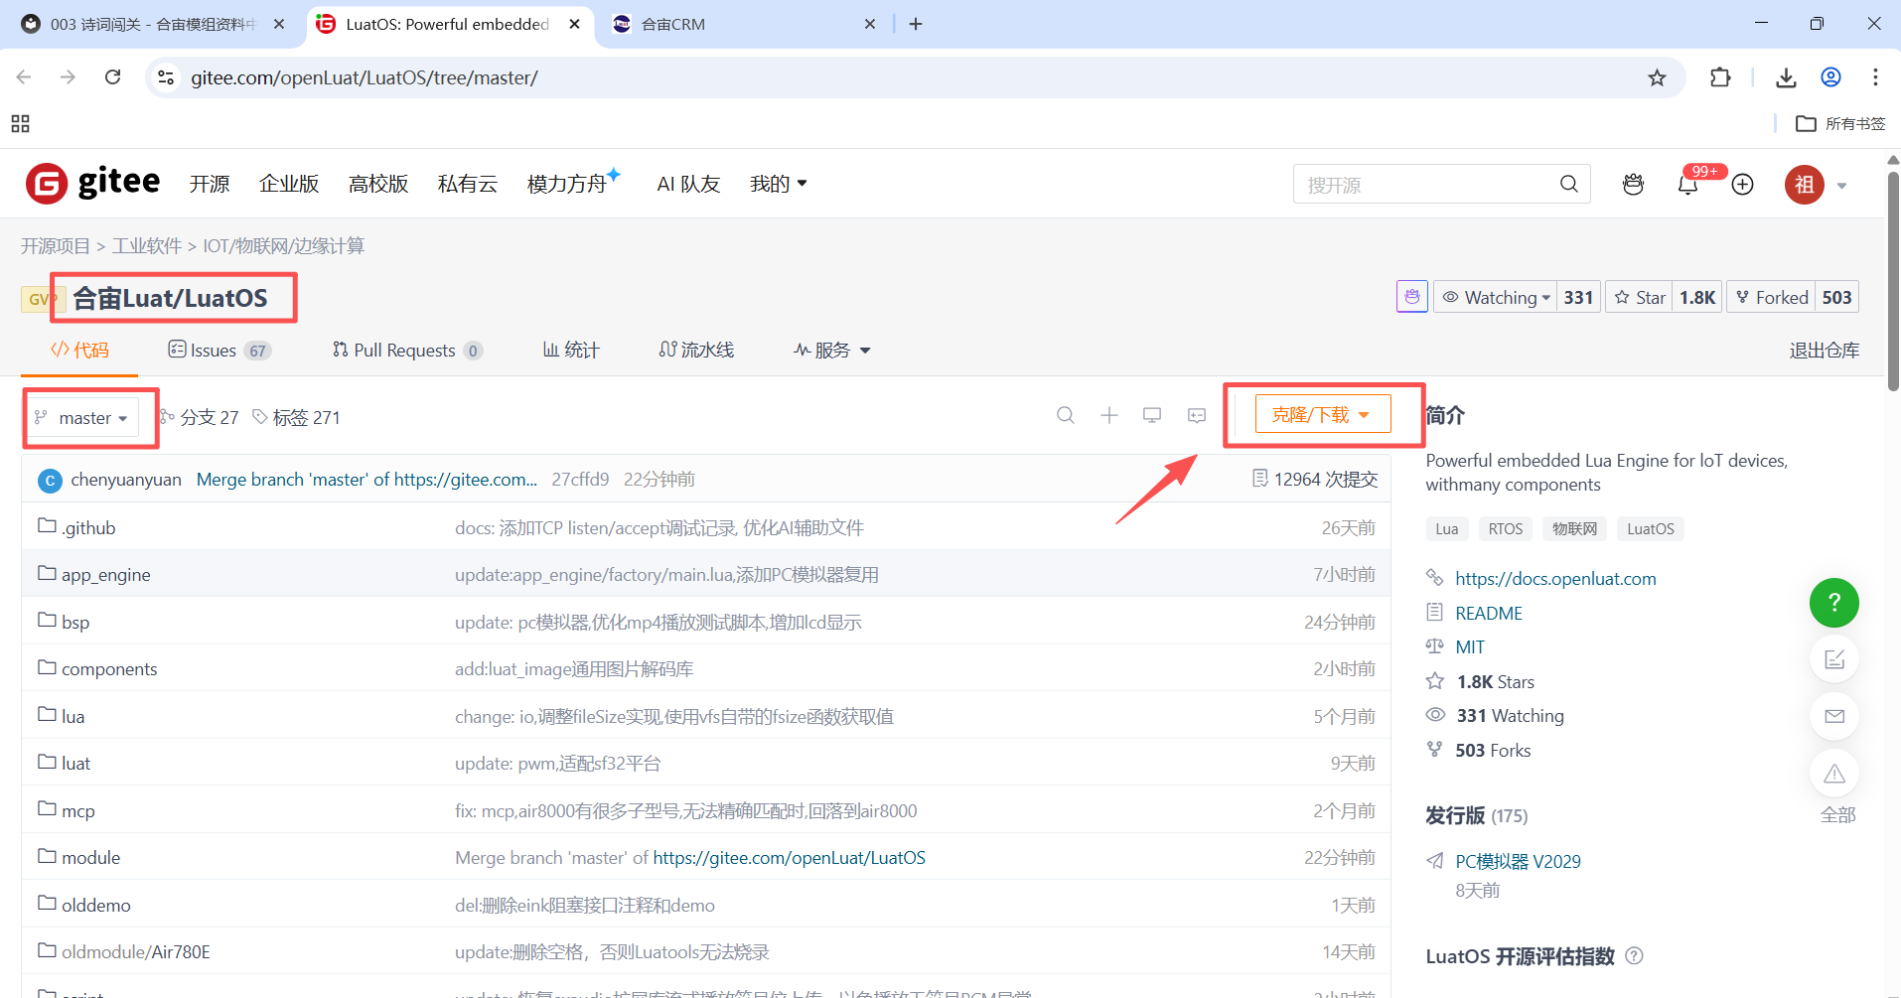The image size is (1901, 998).
Task: Expand the 服务 dropdown menu
Action: tap(832, 350)
